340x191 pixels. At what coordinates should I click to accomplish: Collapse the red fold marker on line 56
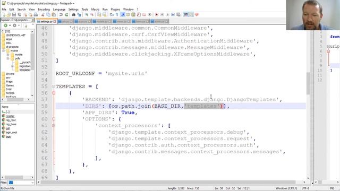[x=54, y=93]
